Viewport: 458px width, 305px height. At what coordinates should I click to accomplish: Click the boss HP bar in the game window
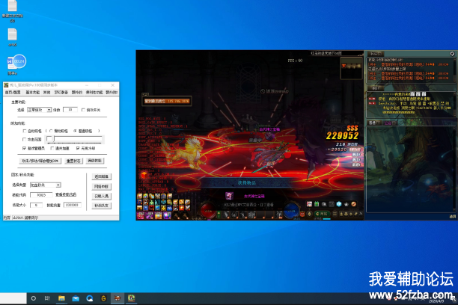(x=166, y=101)
